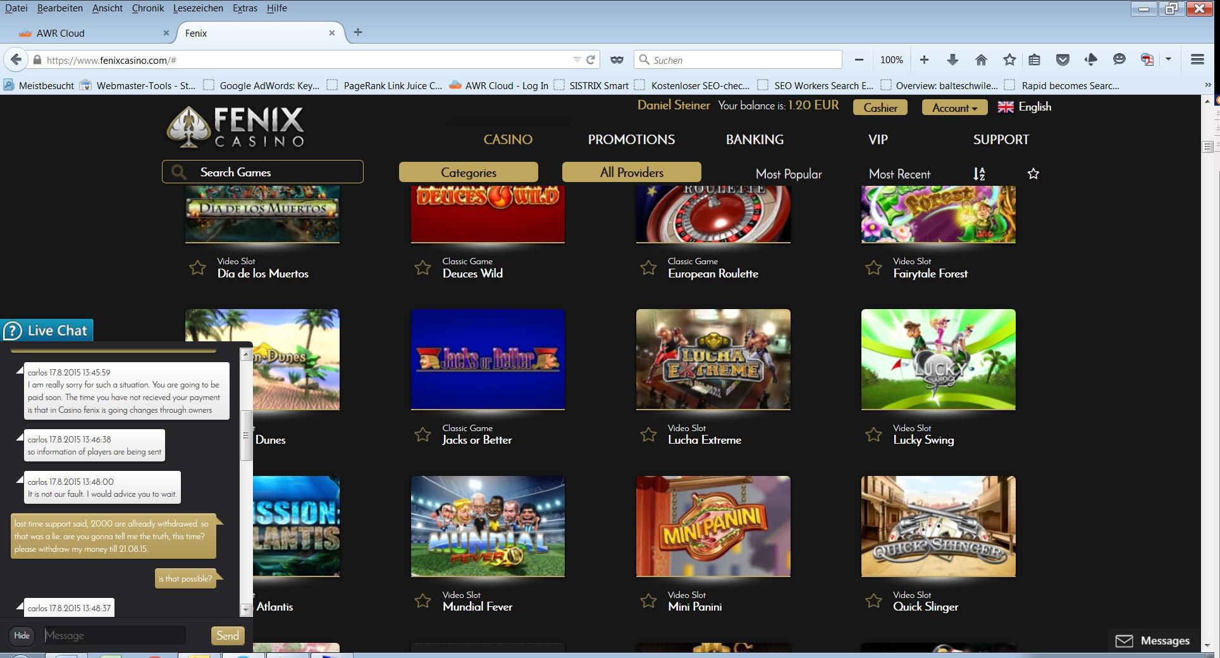Screen dimensions: 1220x658
Task: Go to the SUPPORT page
Action: [1001, 140]
